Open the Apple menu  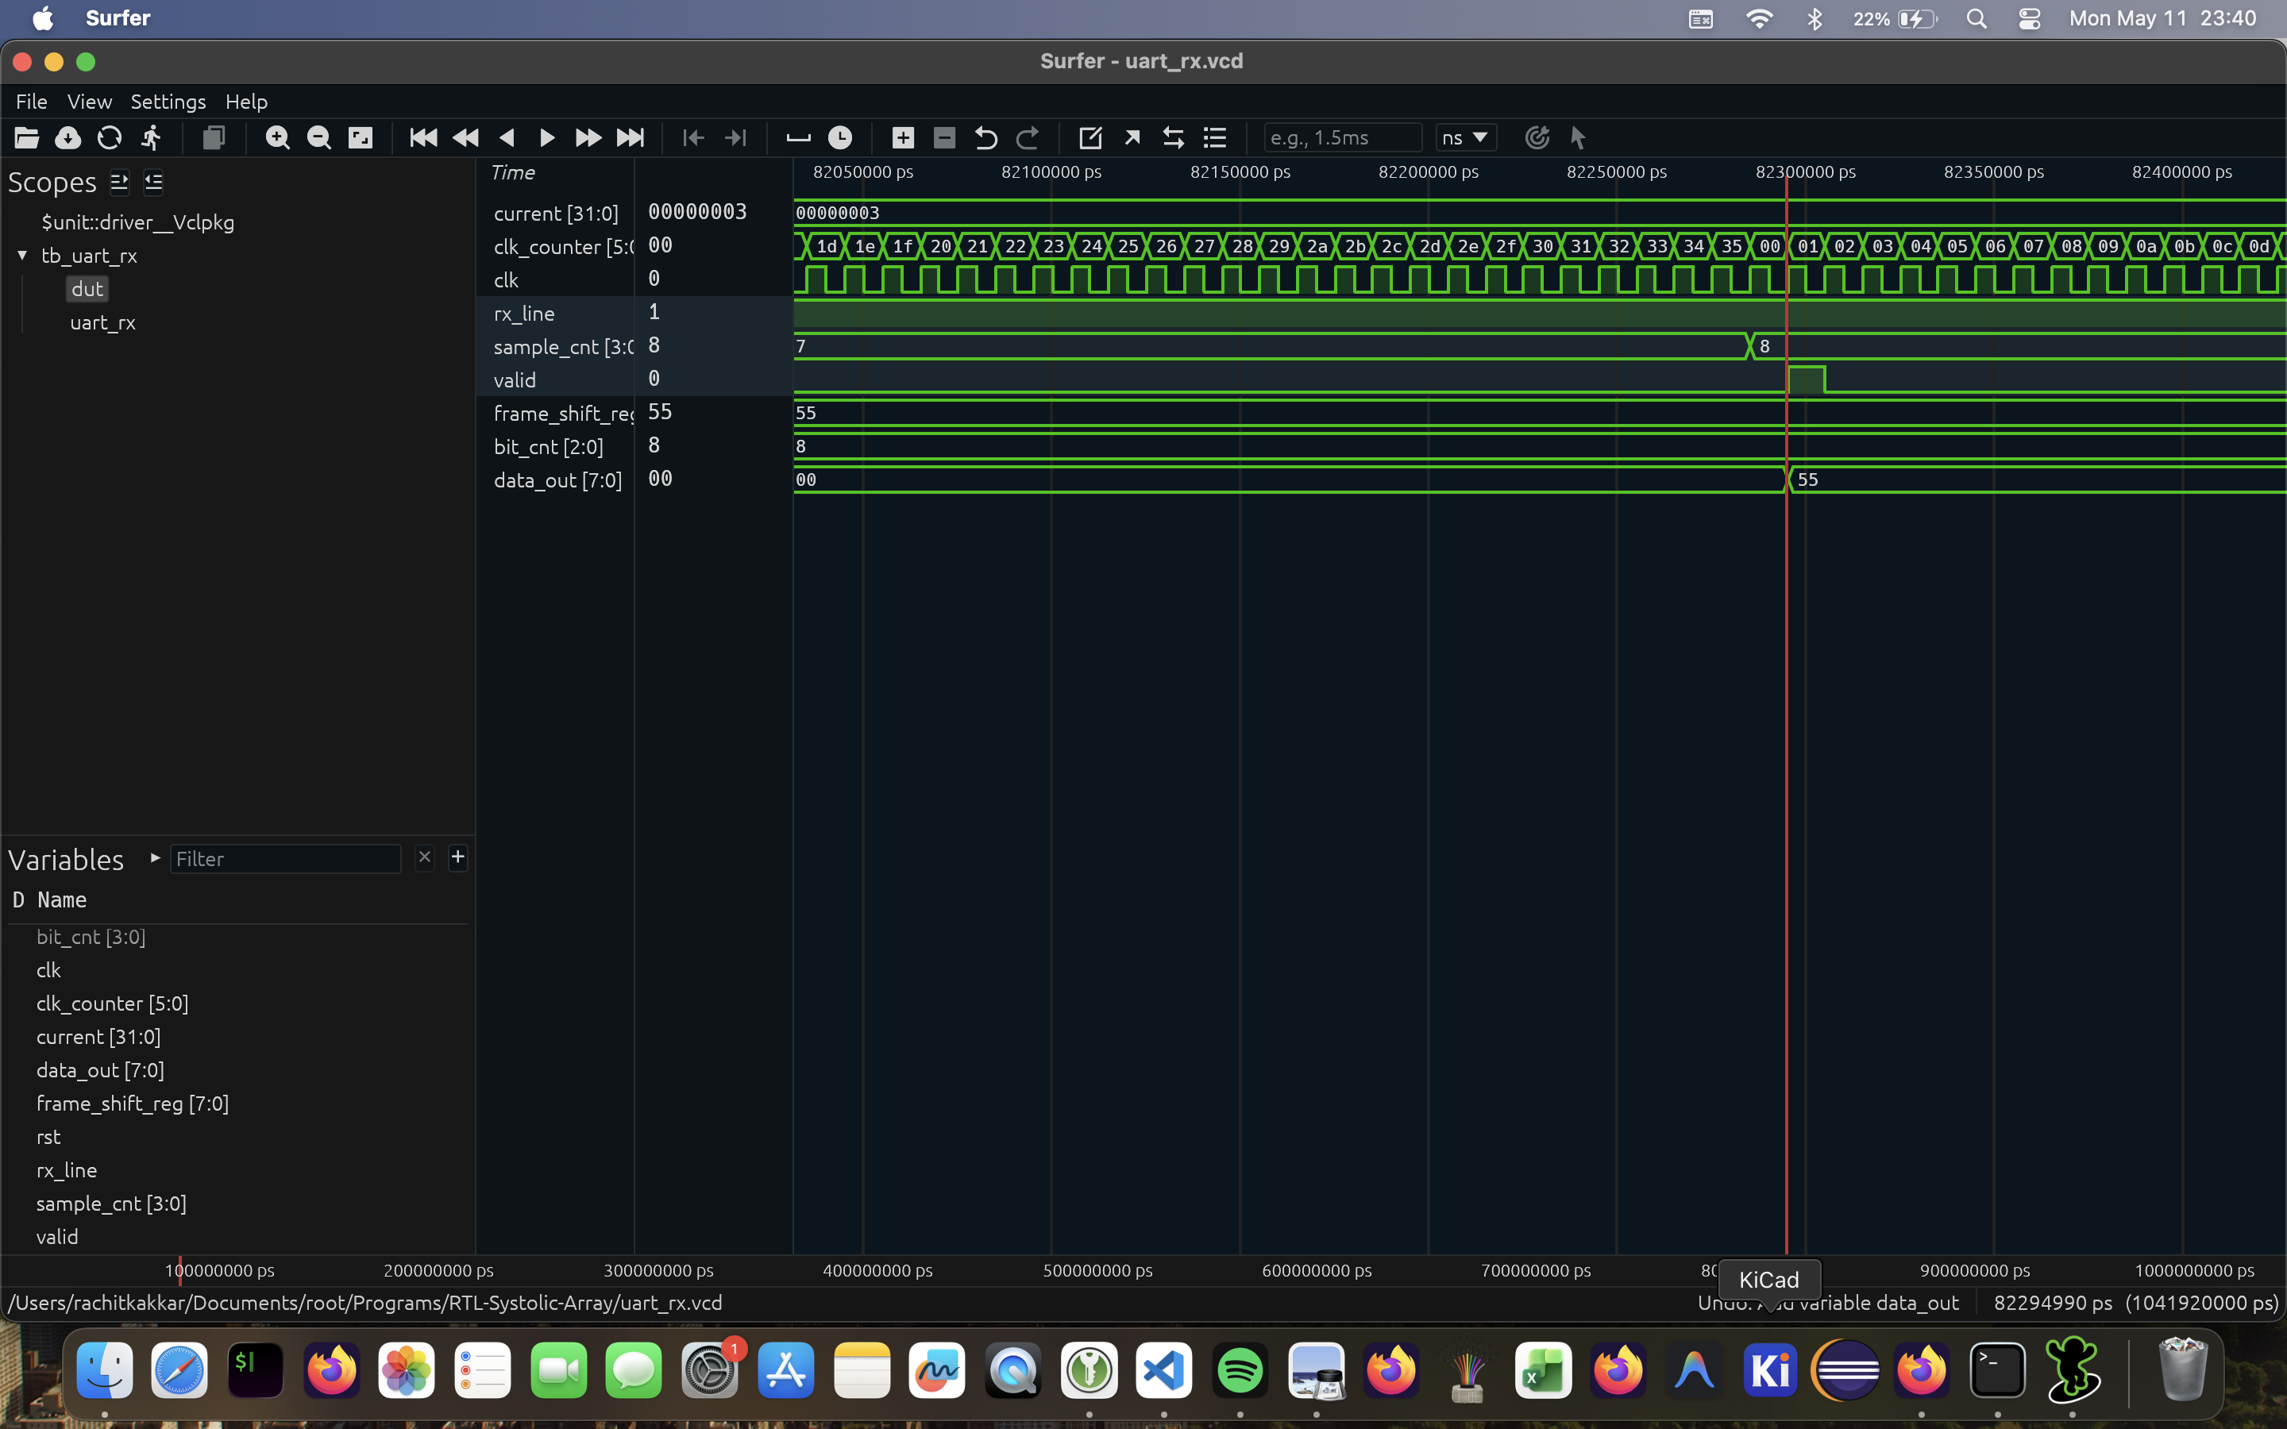pyautogui.click(x=44, y=18)
